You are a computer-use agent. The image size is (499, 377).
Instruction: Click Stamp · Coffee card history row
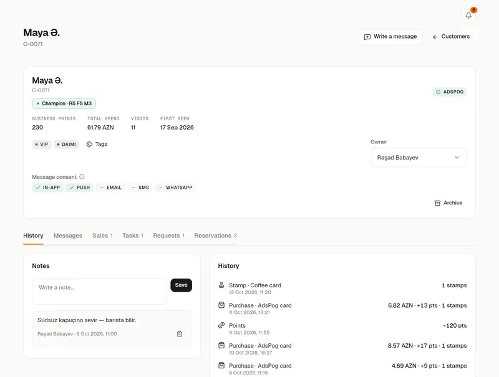[342, 289]
